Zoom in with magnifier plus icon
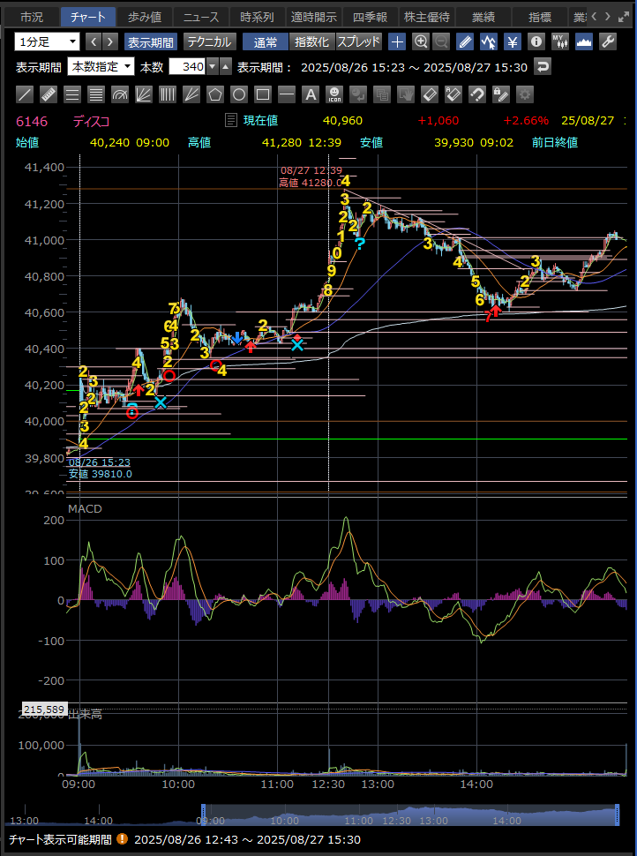 point(421,41)
